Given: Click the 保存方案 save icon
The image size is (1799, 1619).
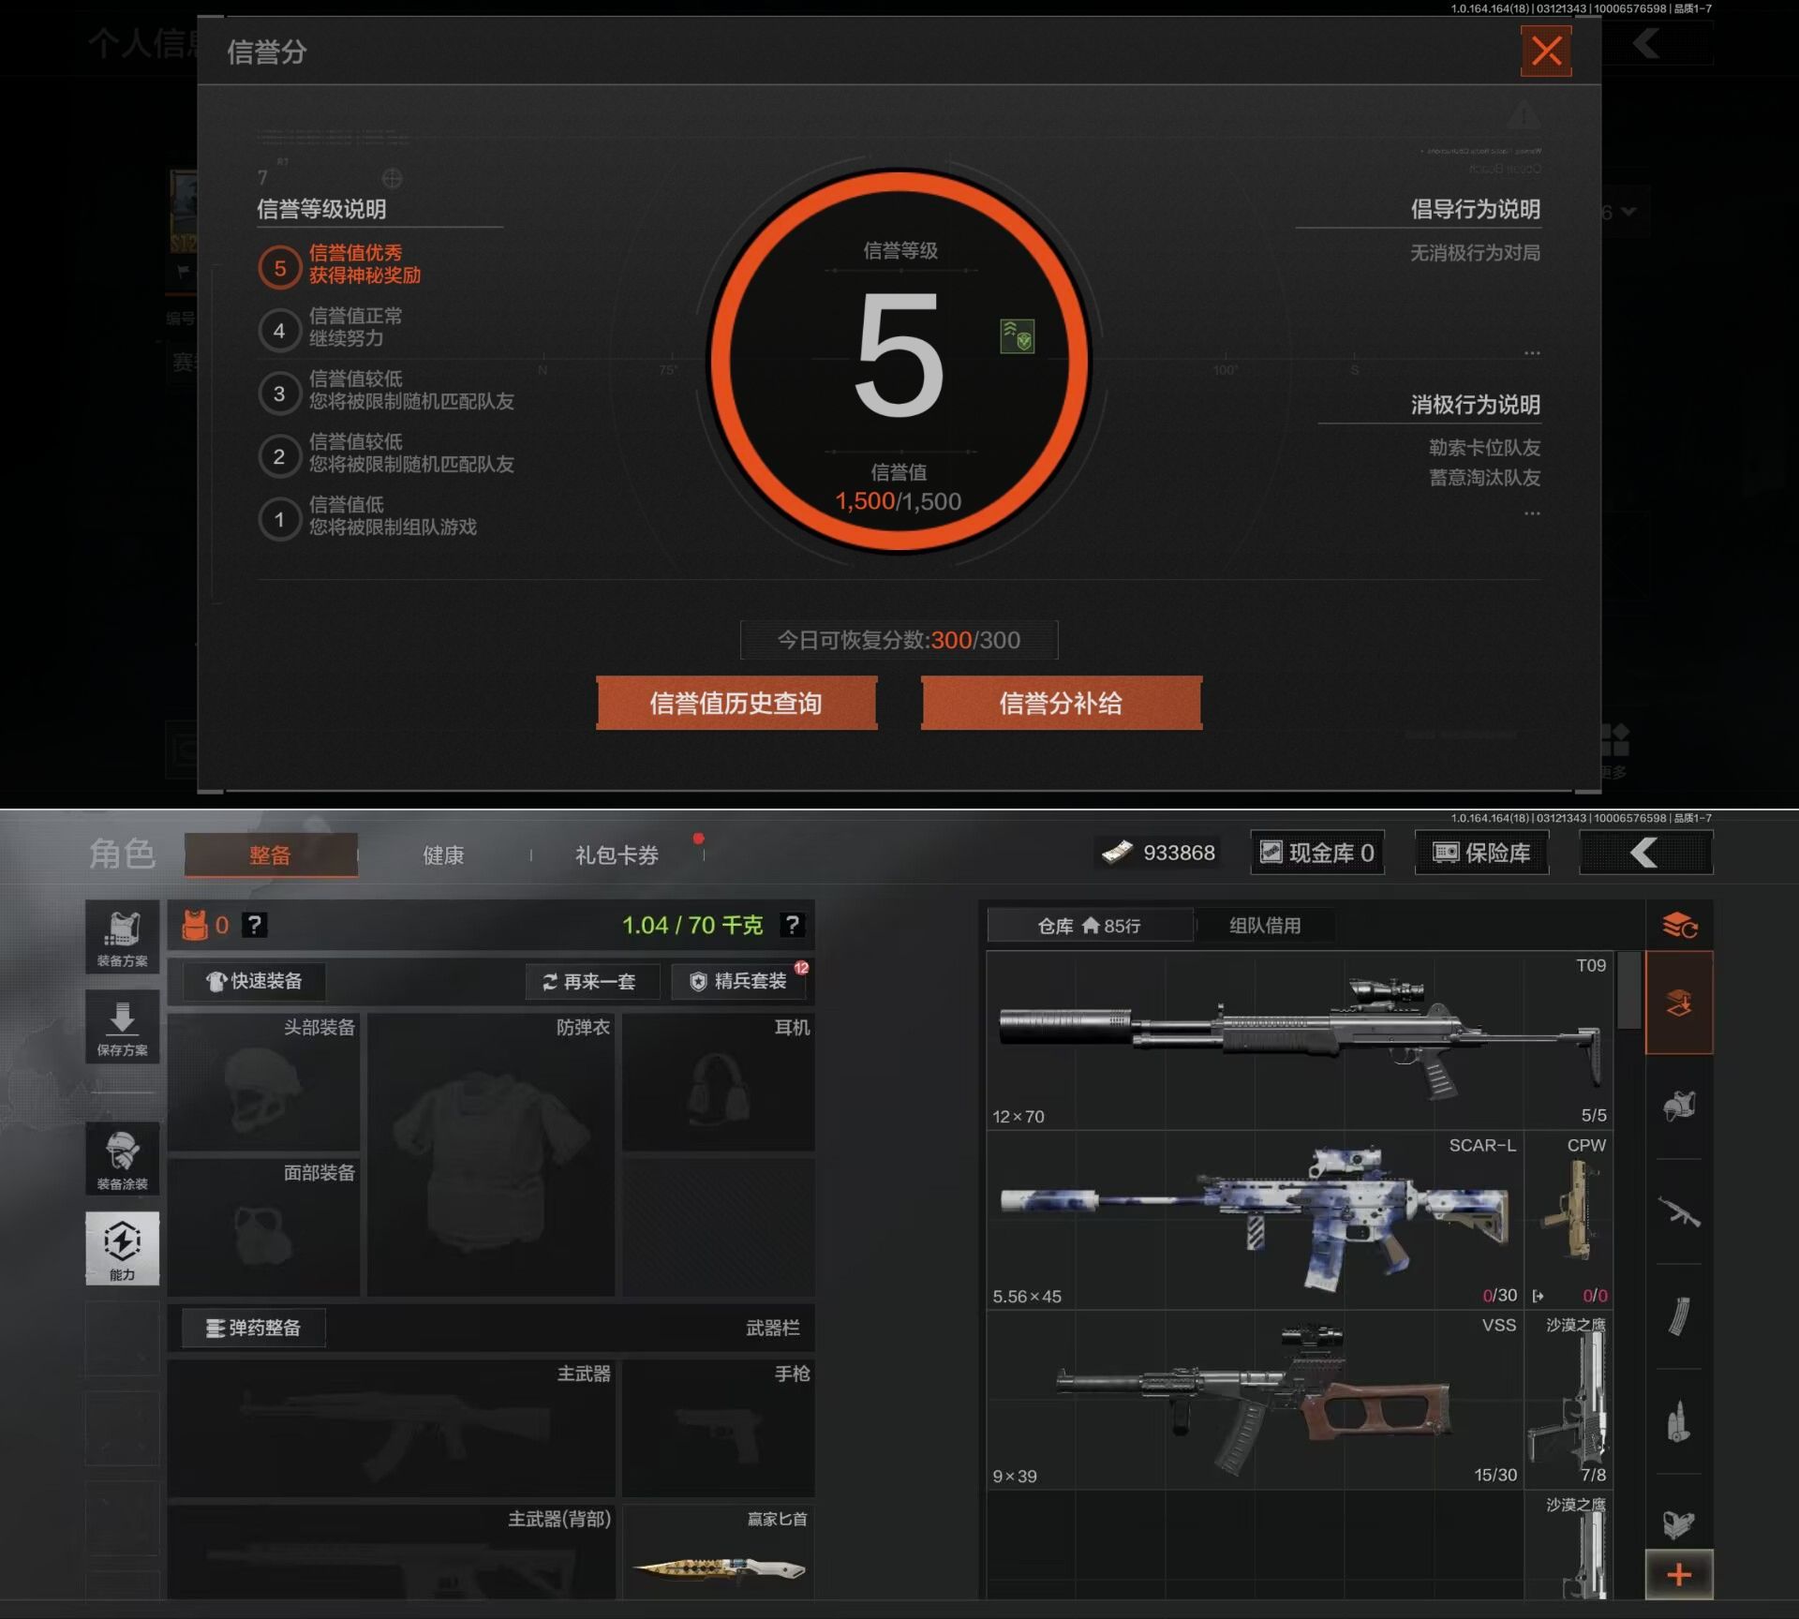Looking at the screenshot, I should tap(122, 1027).
